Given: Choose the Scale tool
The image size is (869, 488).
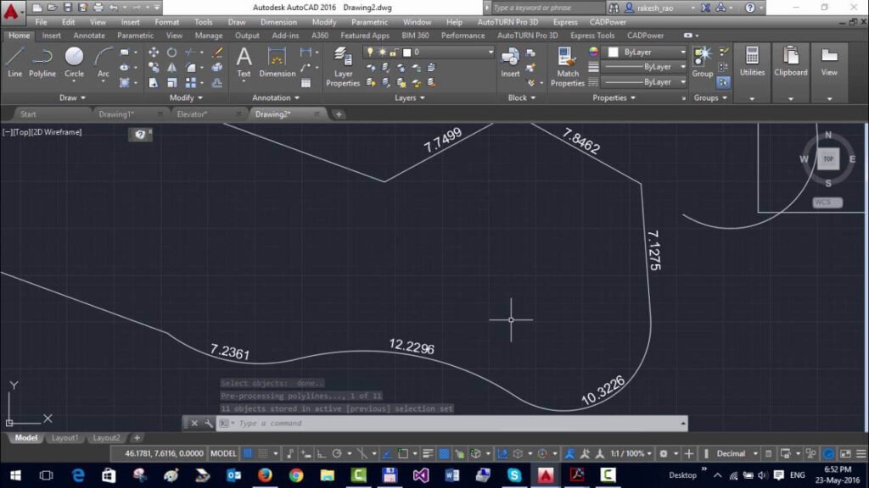Looking at the screenshot, I should pos(171,83).
